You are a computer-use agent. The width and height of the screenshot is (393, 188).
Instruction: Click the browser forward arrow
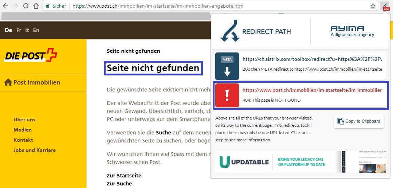16,6
